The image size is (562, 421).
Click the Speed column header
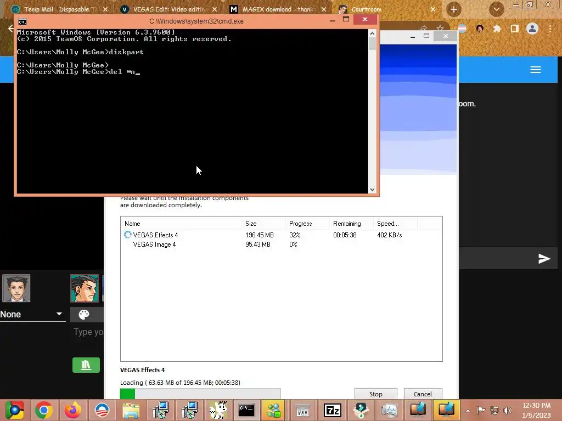click(x=395, y=224)
